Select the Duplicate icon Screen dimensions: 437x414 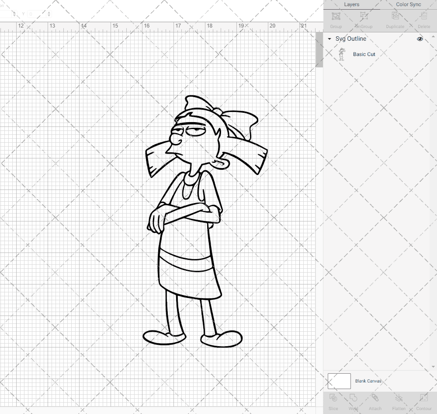click(x=395, y=16)
